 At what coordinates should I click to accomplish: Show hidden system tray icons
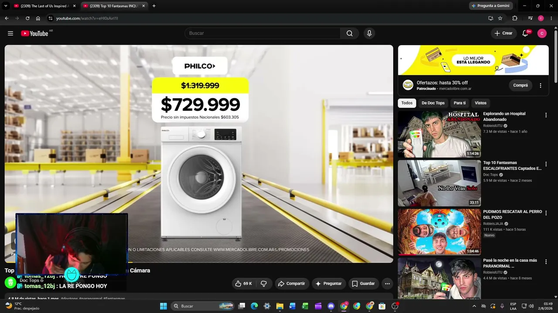pos(474,306)
